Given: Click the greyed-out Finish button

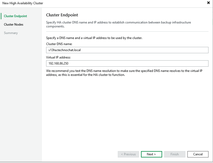Looking at the screenshot, I should [175, 154].
